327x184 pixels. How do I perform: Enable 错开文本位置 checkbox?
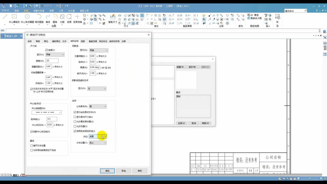coord(32,146)
